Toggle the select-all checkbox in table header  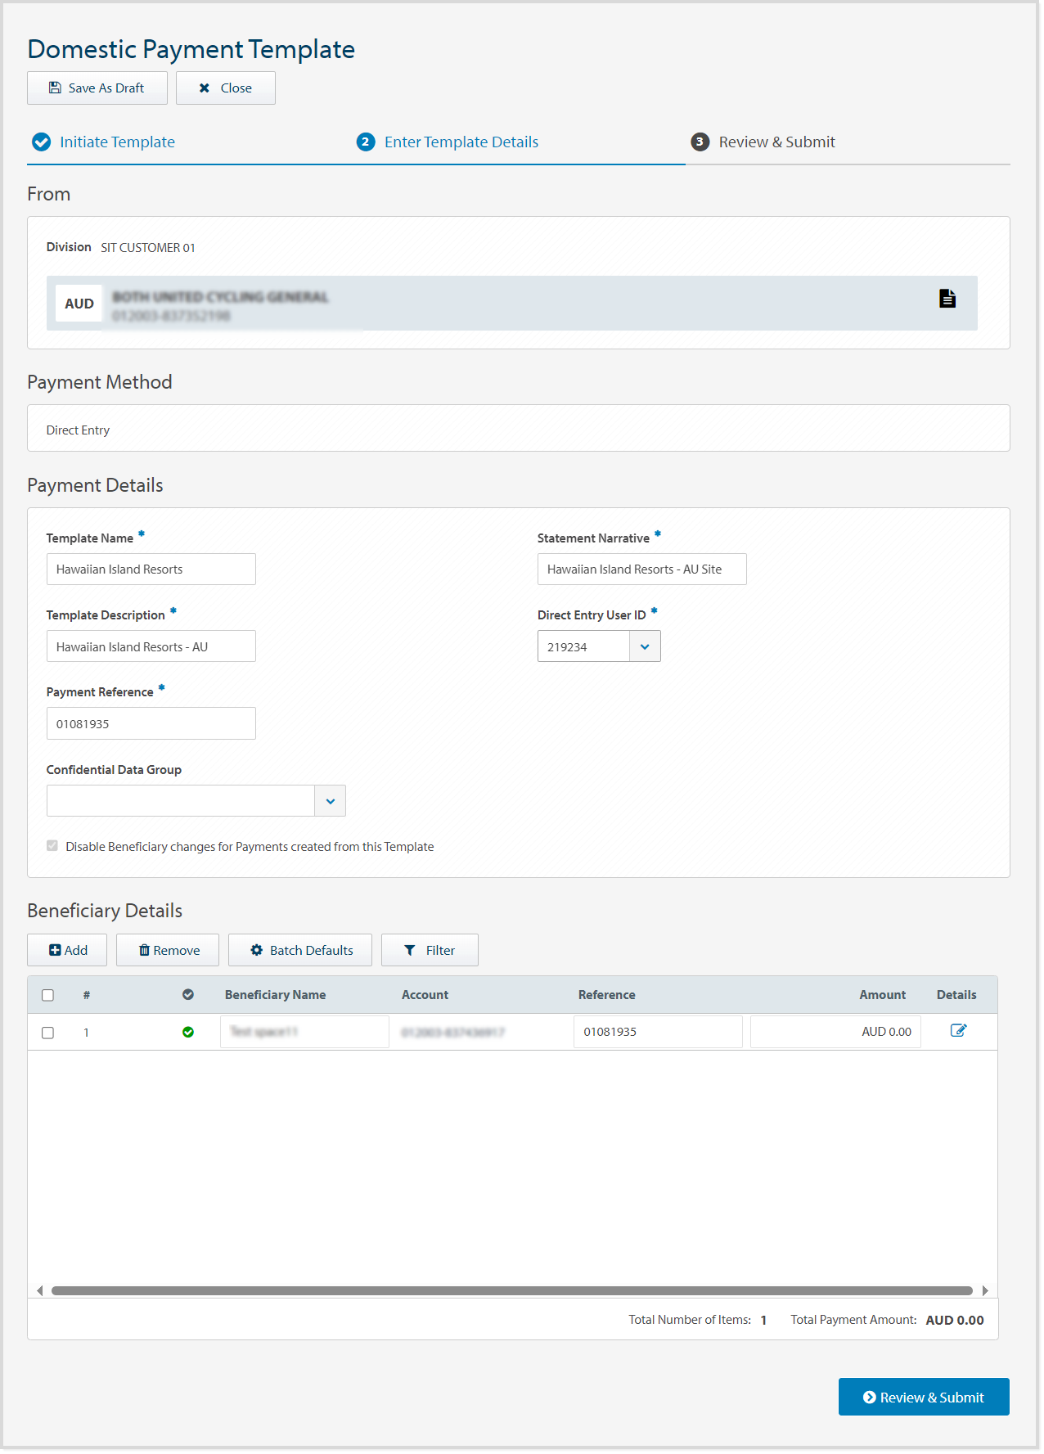48,996
